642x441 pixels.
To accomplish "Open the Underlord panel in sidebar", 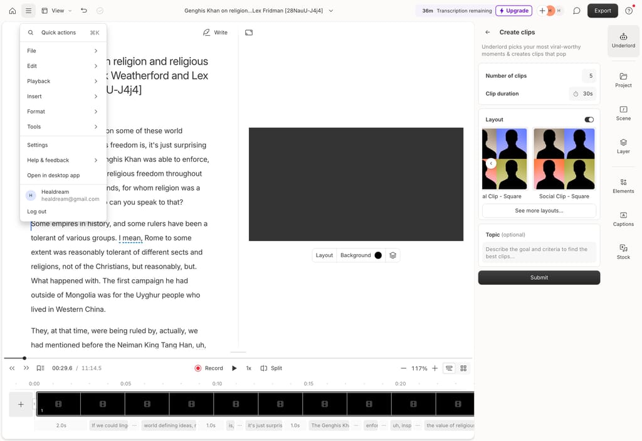I will (x=623, y=40).
